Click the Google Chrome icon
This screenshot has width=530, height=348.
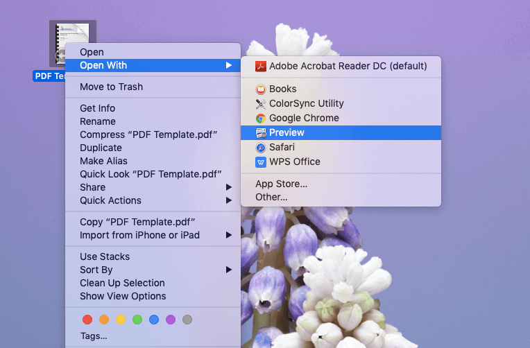click(x=261, y=119)
